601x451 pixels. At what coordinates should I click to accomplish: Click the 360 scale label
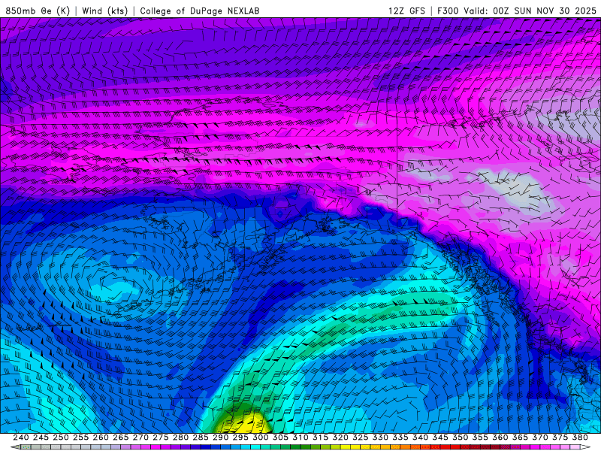click(500, 437)
